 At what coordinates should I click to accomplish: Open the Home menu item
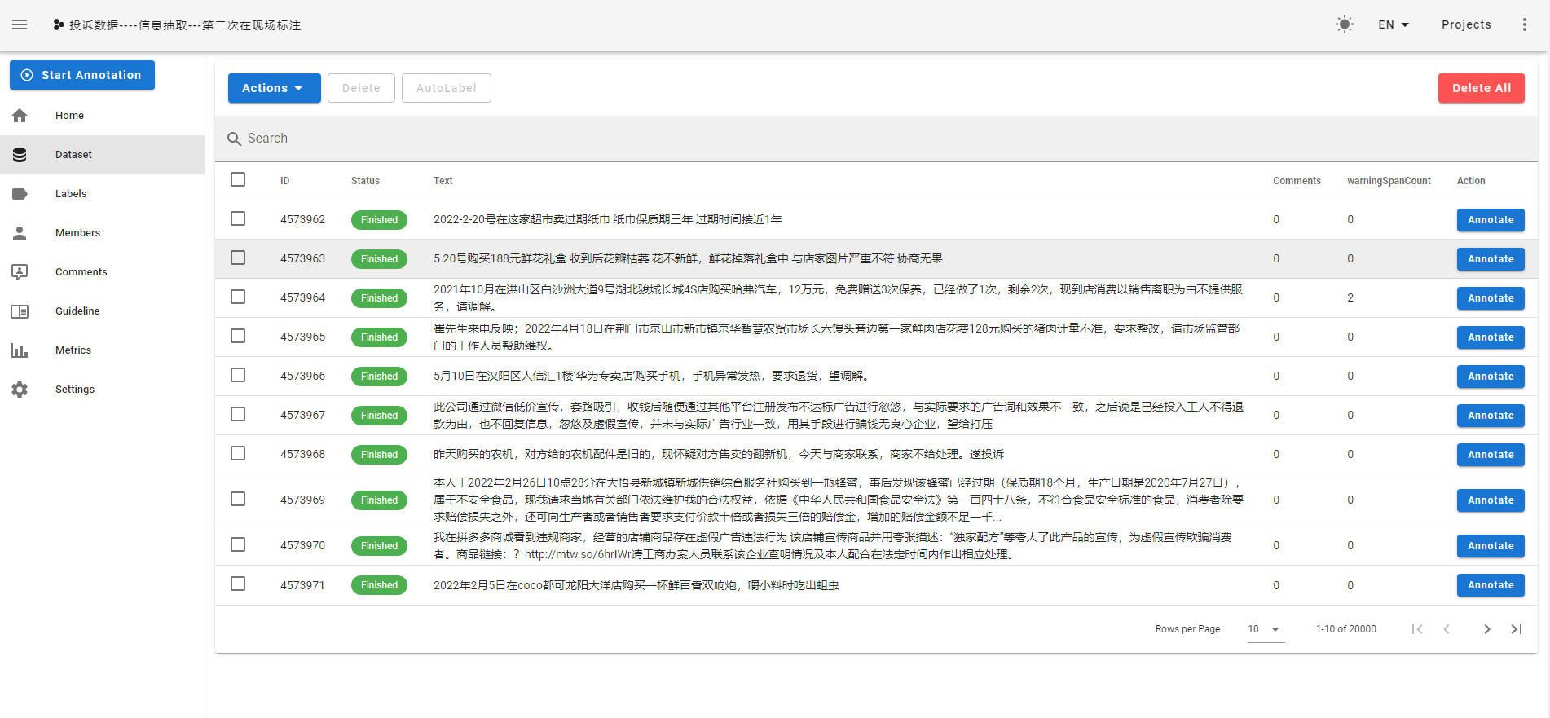tap(102, 116)
